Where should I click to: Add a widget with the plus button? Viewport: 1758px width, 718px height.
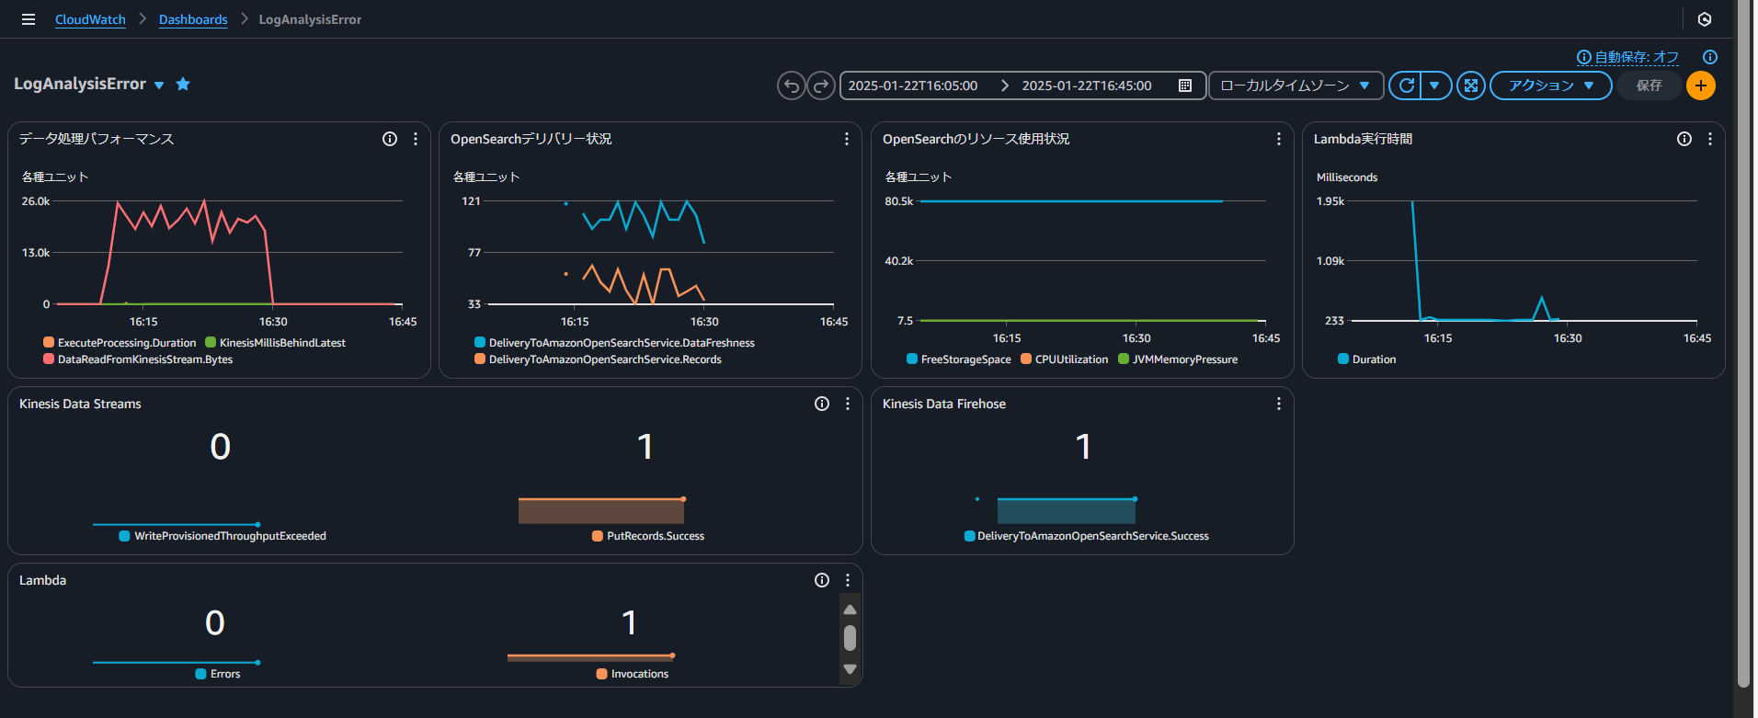(x=1701, y=85)
